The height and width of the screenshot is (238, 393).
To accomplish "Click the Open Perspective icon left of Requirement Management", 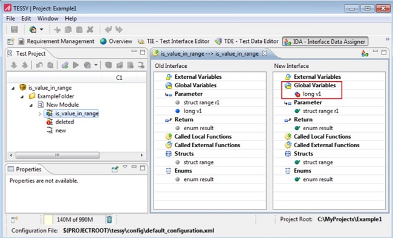I will pos(10,41).
